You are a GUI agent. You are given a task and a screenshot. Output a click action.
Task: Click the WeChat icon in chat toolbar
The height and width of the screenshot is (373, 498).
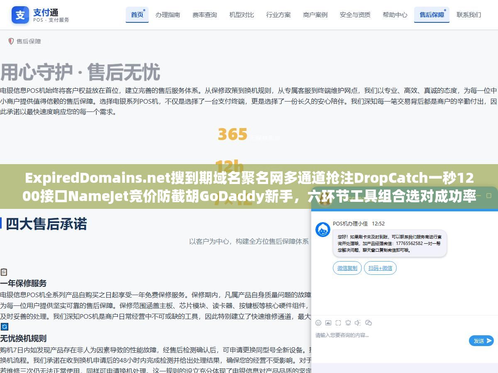point(369,323)
